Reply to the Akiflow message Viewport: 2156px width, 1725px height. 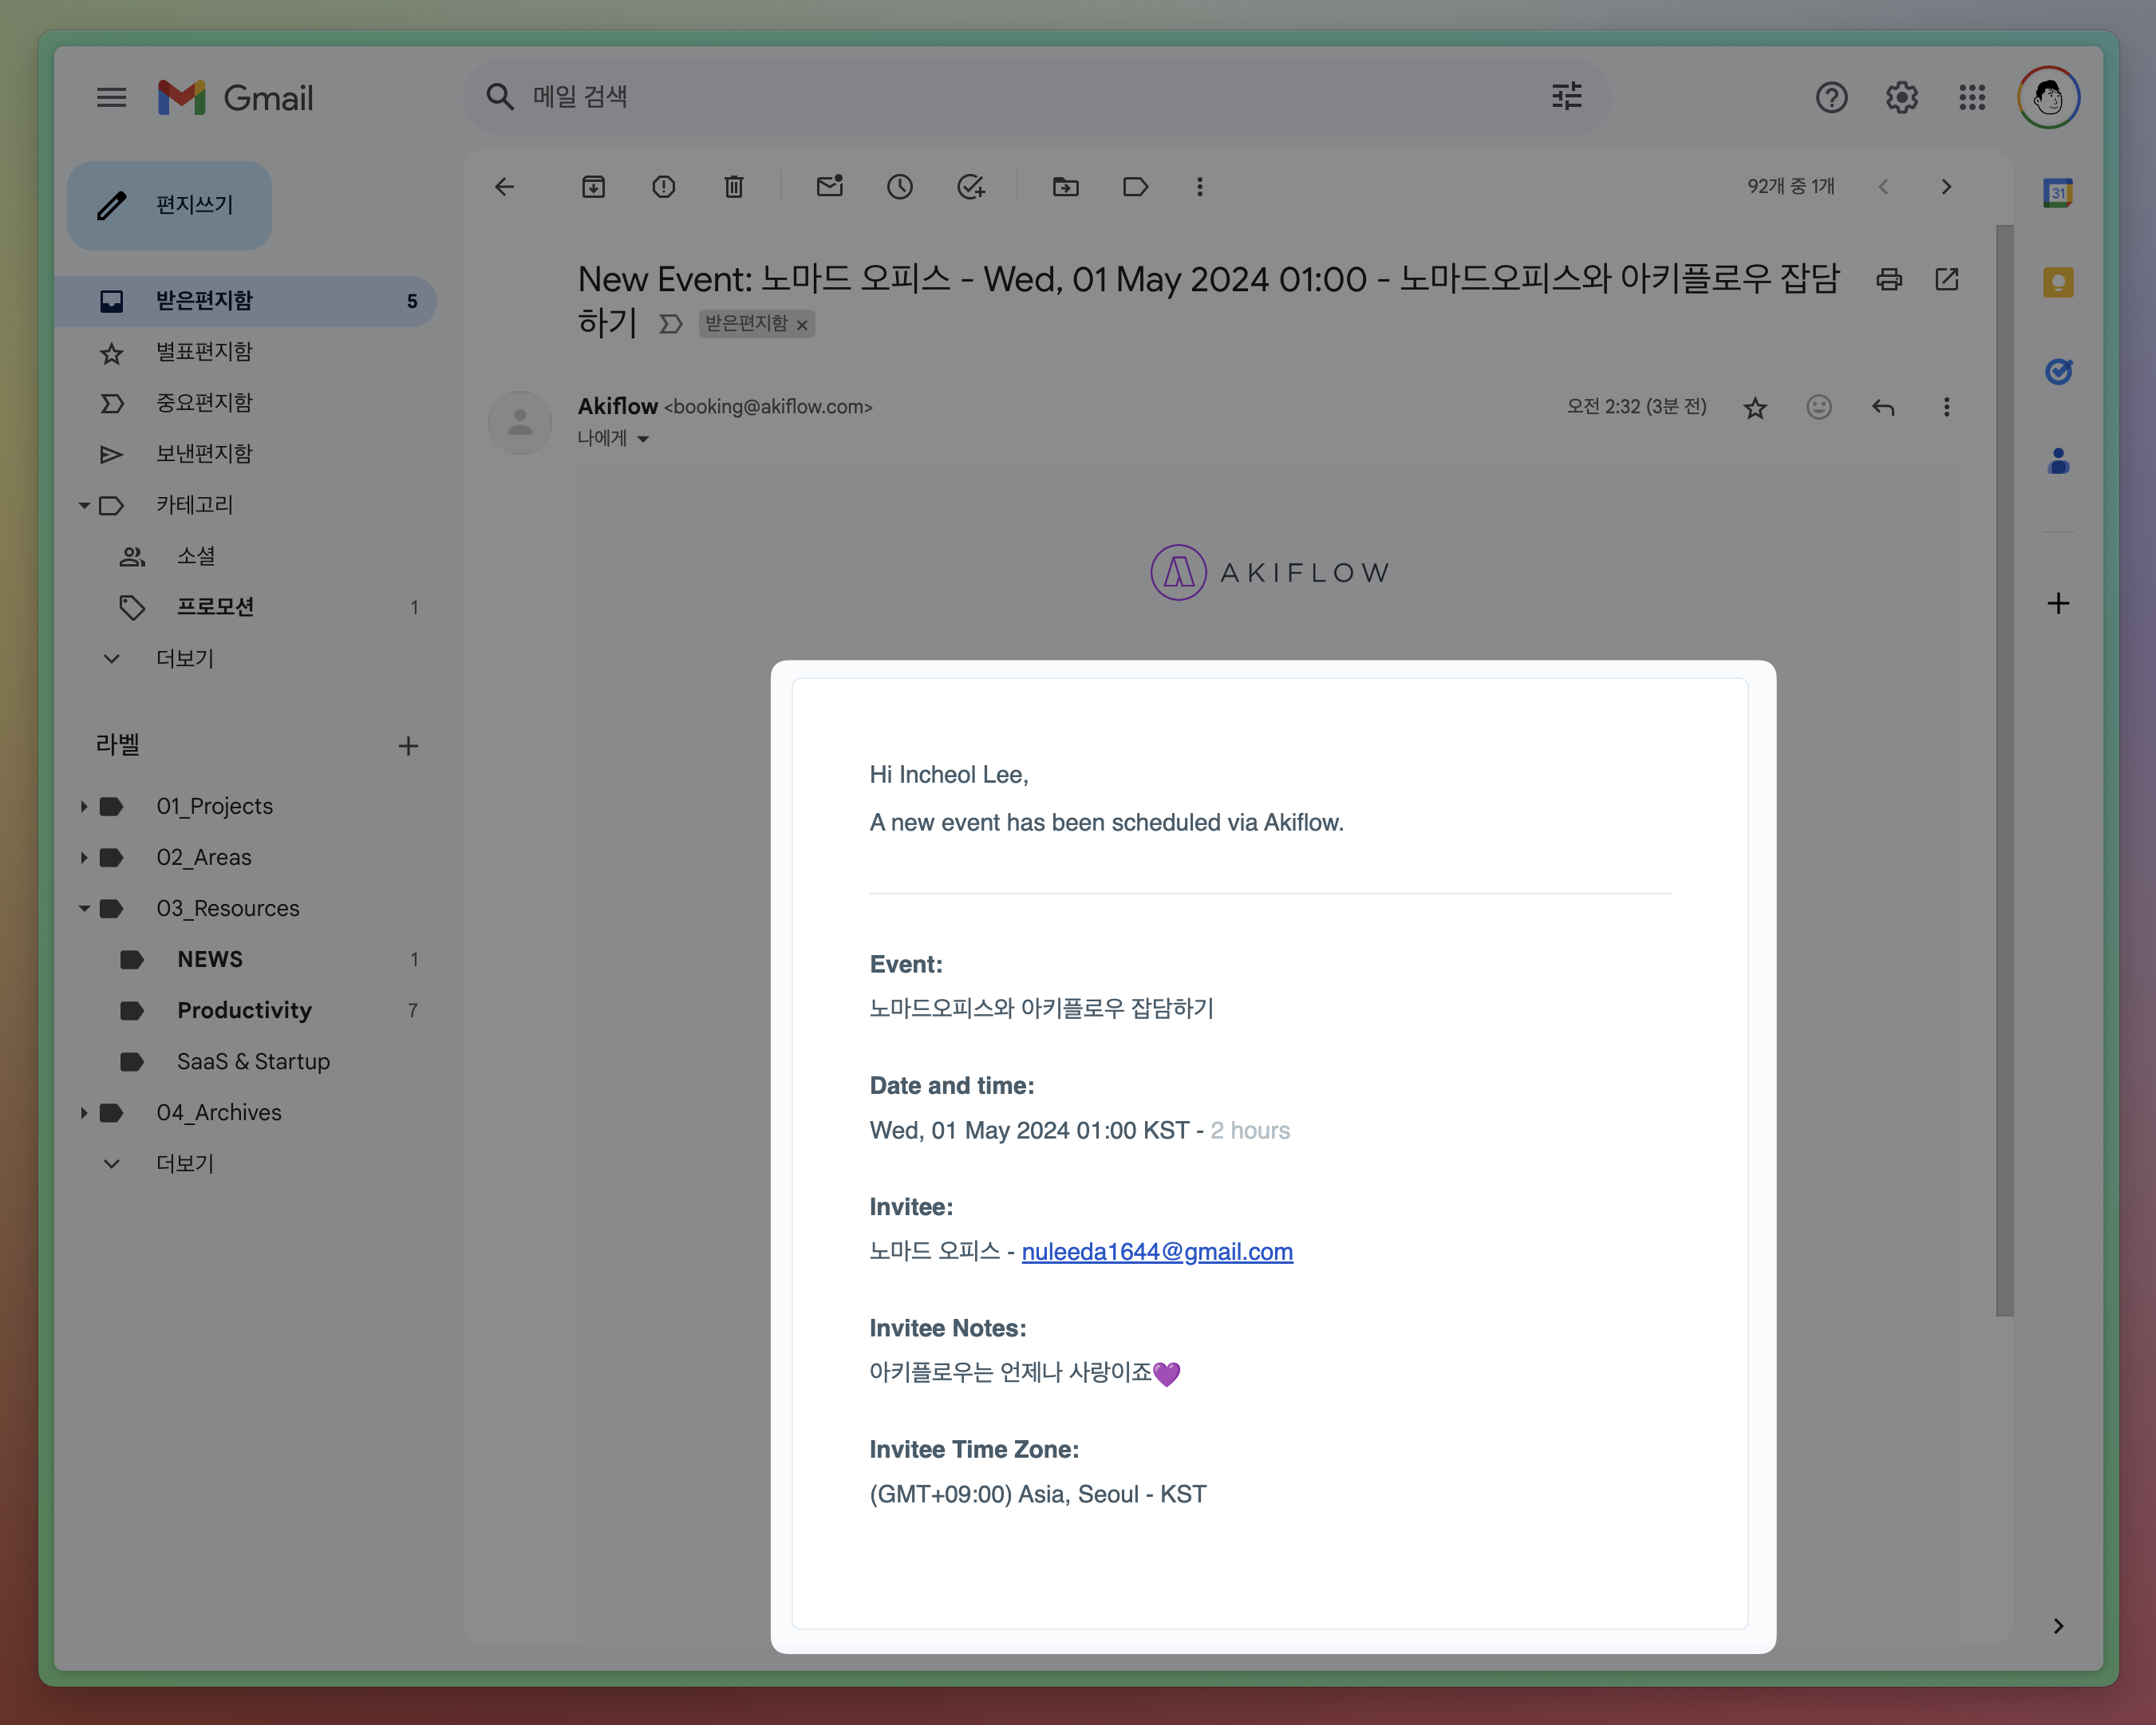coord(1882,407)
